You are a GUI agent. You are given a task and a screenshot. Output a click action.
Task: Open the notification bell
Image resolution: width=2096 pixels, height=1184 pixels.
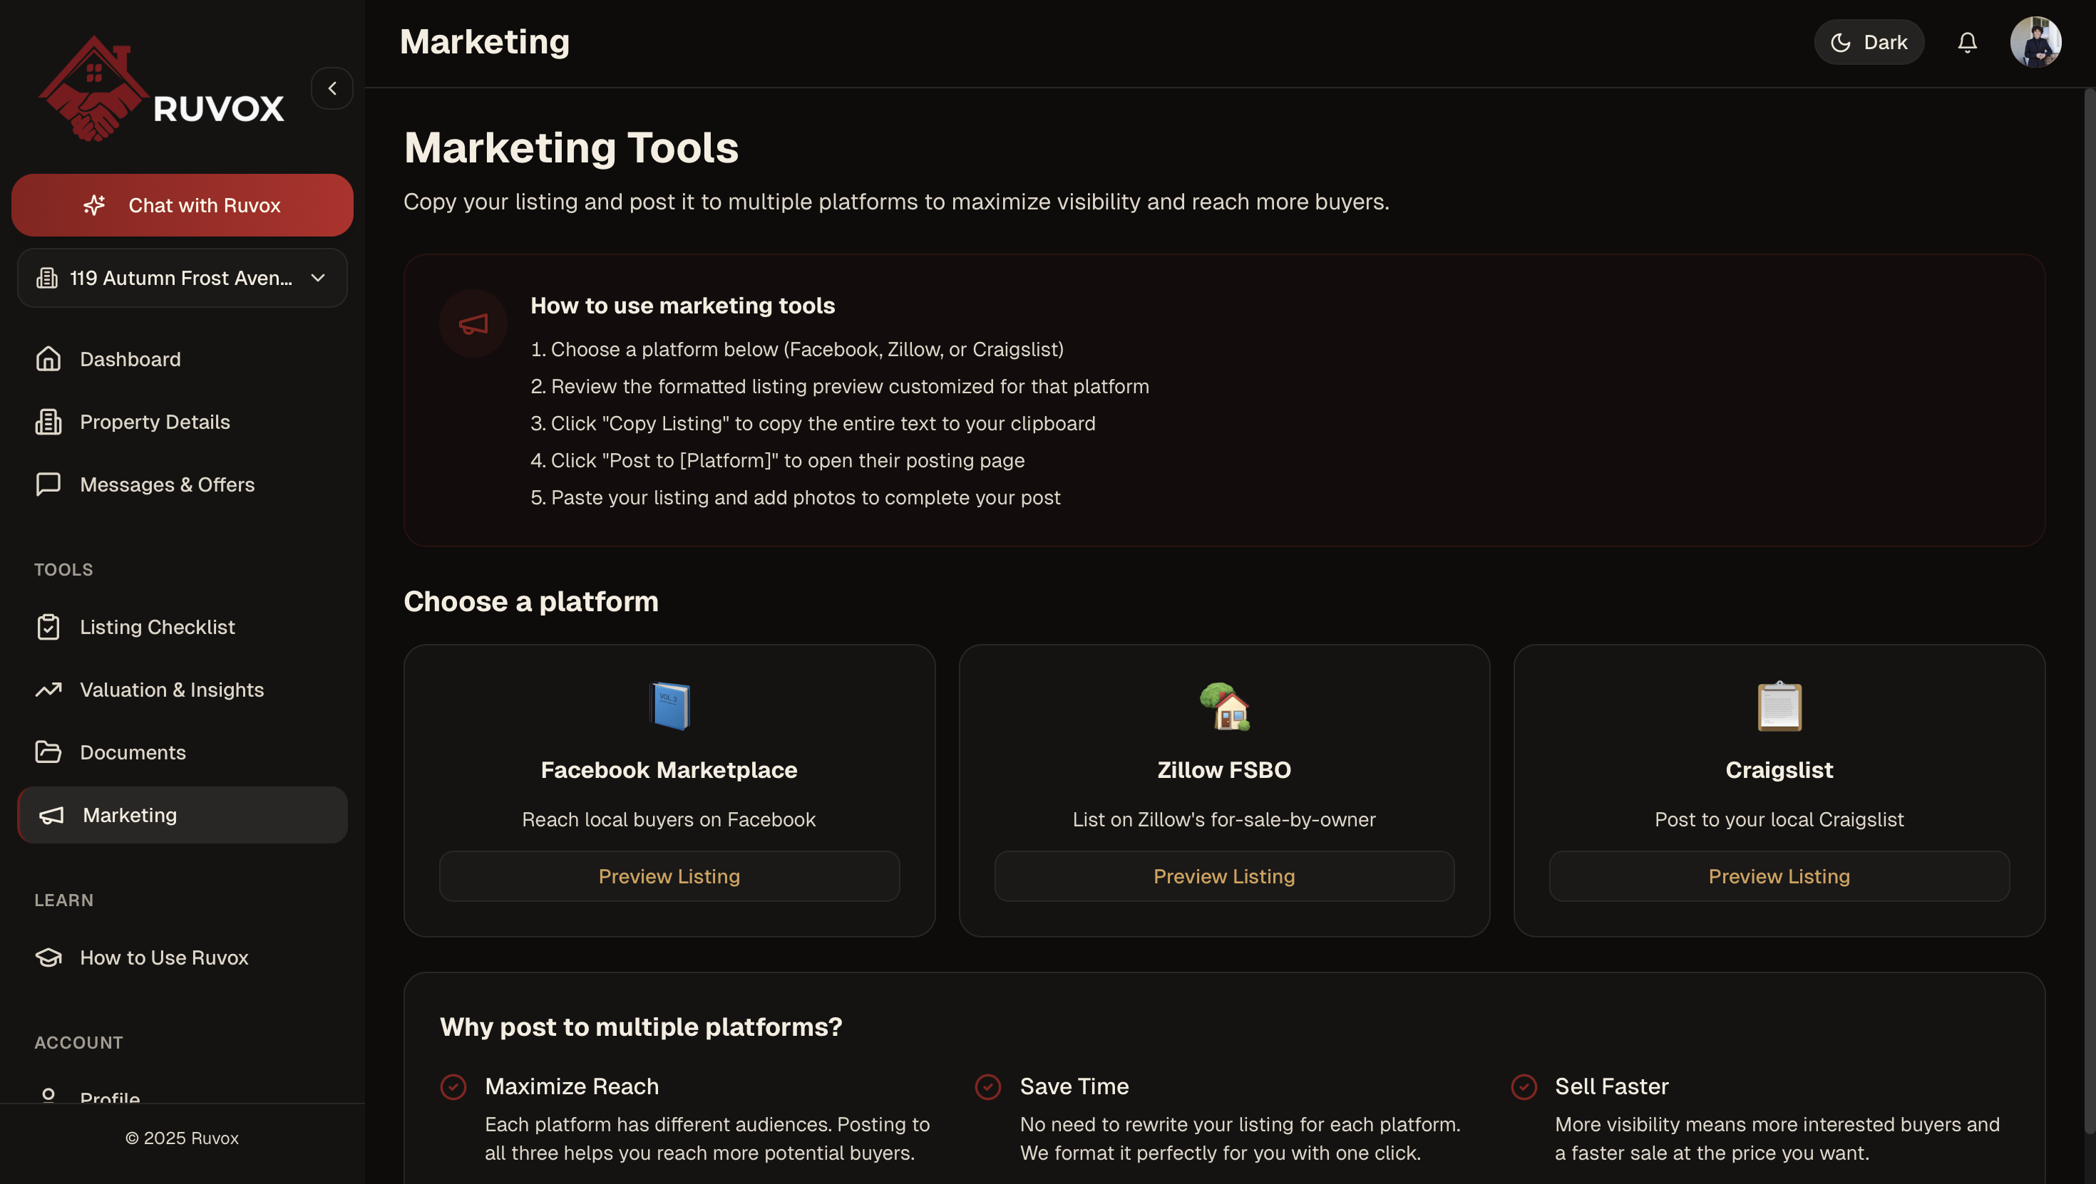(x=1968, y=41)
